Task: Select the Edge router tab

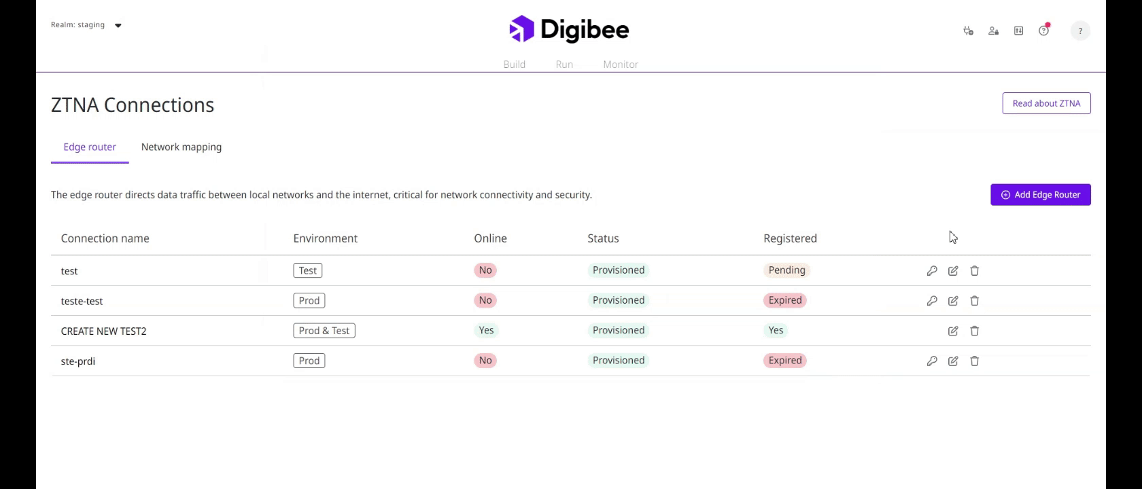Action: [x=90, y=147]
